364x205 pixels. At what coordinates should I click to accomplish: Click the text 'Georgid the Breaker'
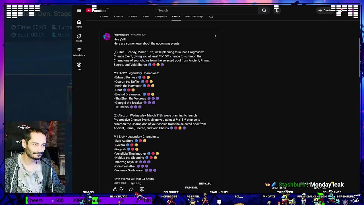(x=129, y=103)
